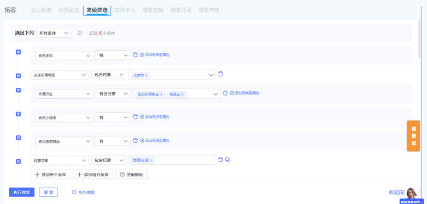Click 添加同类型属性 in the 有无手机 row
The width and height of the screenshot is (427, 204).
click(155, 55)
